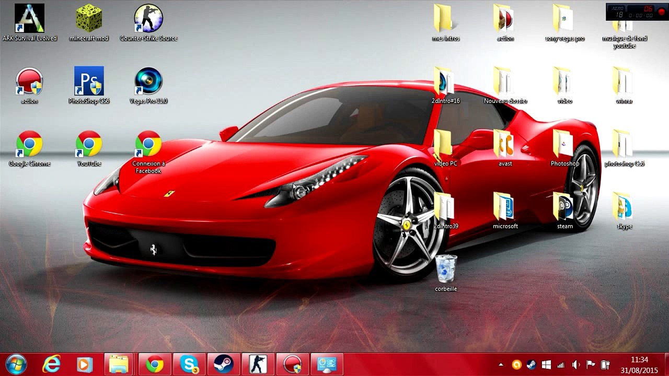
Task: Click the red record button in the Action widget
Action: (661, 13)
